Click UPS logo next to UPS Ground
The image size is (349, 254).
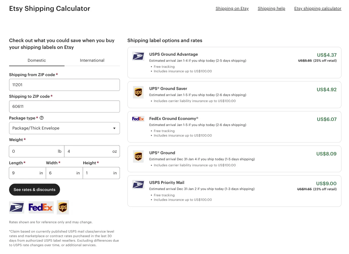138,156
